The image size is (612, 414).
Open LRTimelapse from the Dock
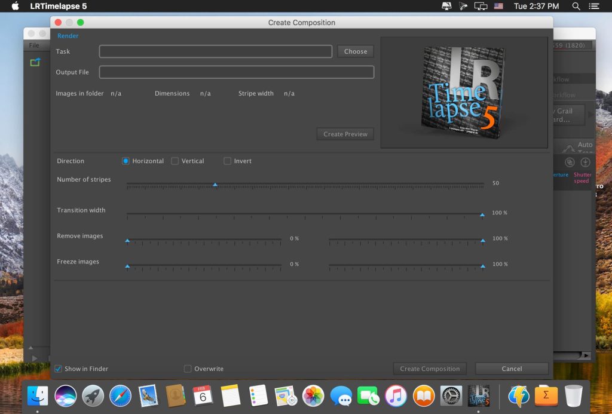point(479,395)
